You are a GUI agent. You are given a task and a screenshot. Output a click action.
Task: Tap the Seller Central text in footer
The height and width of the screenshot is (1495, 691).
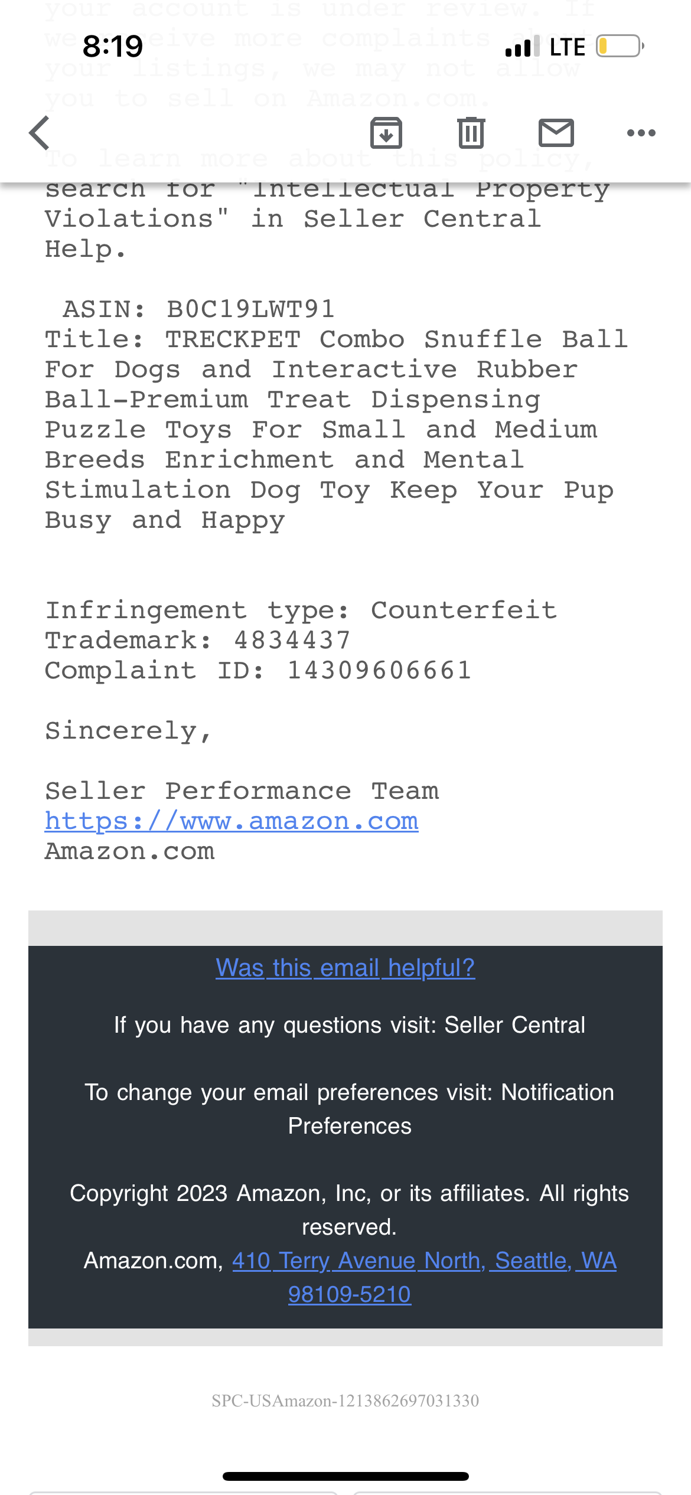[514, 1025]
